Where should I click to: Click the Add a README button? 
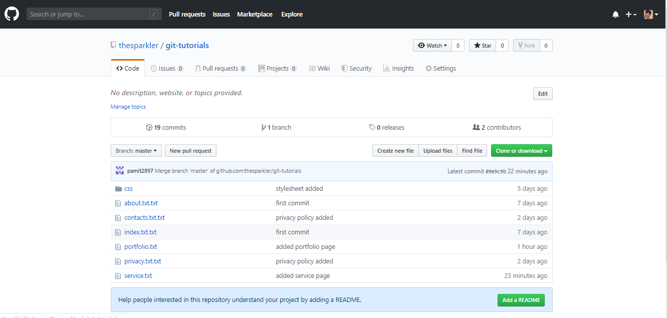click(x=521, y=300)
